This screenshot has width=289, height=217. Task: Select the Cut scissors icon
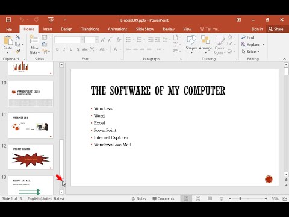pyautogui.click(x=18, y=37)
